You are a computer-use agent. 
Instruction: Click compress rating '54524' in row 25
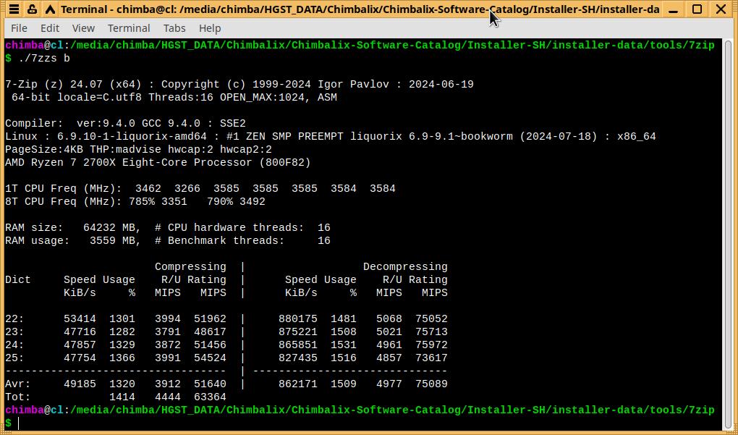[210, 358]
